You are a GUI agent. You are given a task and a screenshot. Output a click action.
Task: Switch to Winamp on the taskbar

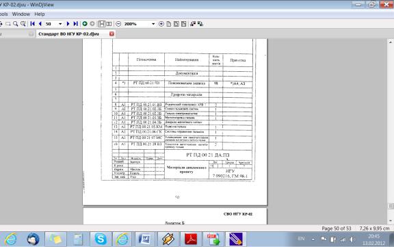[x=168, y=239]
